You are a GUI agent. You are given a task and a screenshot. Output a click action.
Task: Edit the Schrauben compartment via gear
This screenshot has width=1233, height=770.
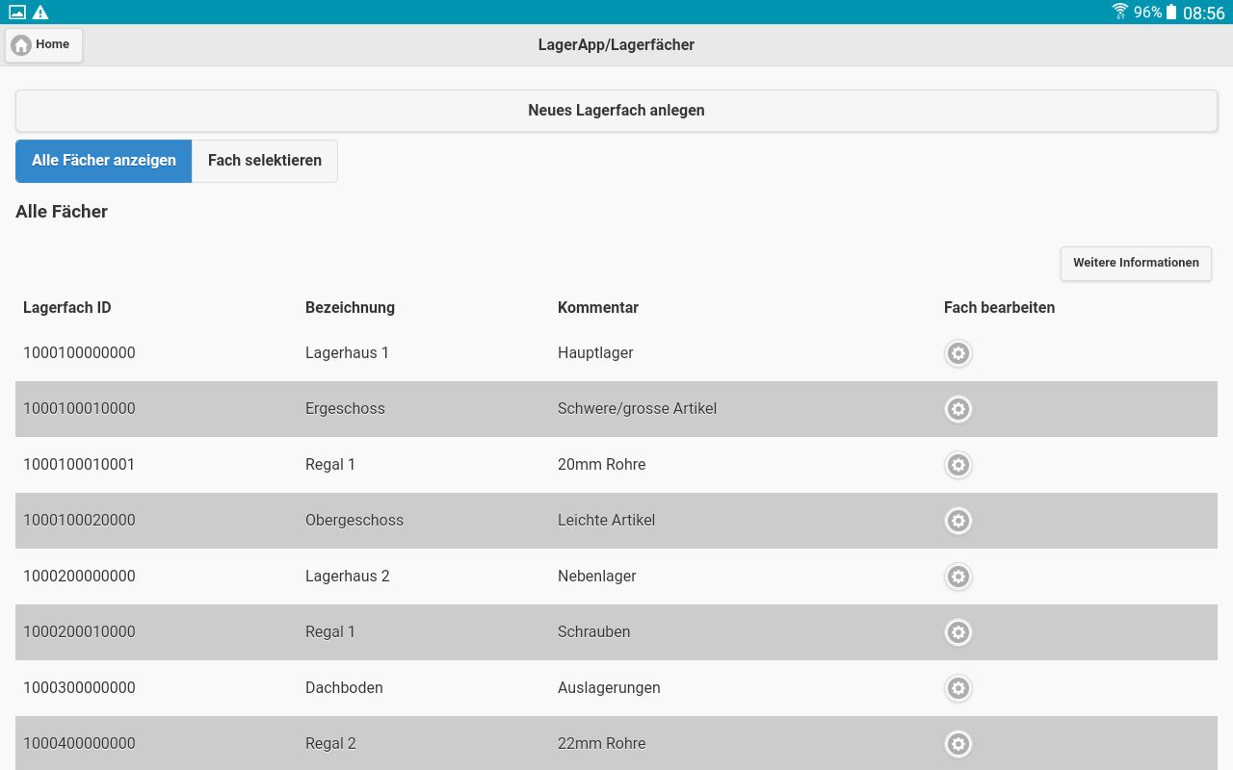click(x=958, y=632)
